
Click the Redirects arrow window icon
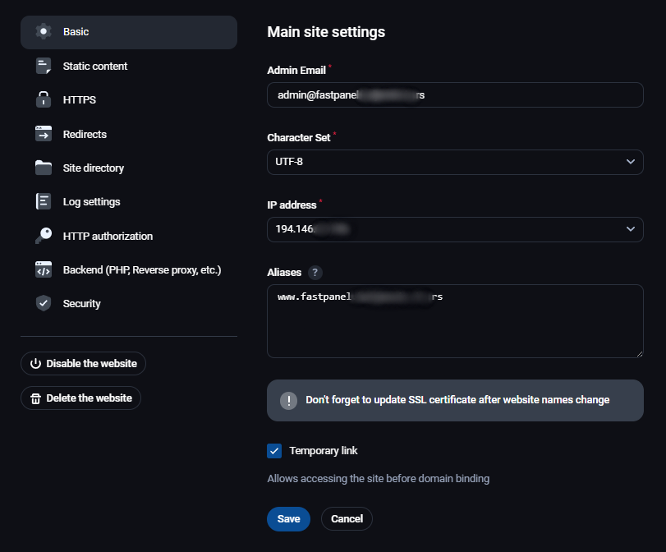point(44,134)
